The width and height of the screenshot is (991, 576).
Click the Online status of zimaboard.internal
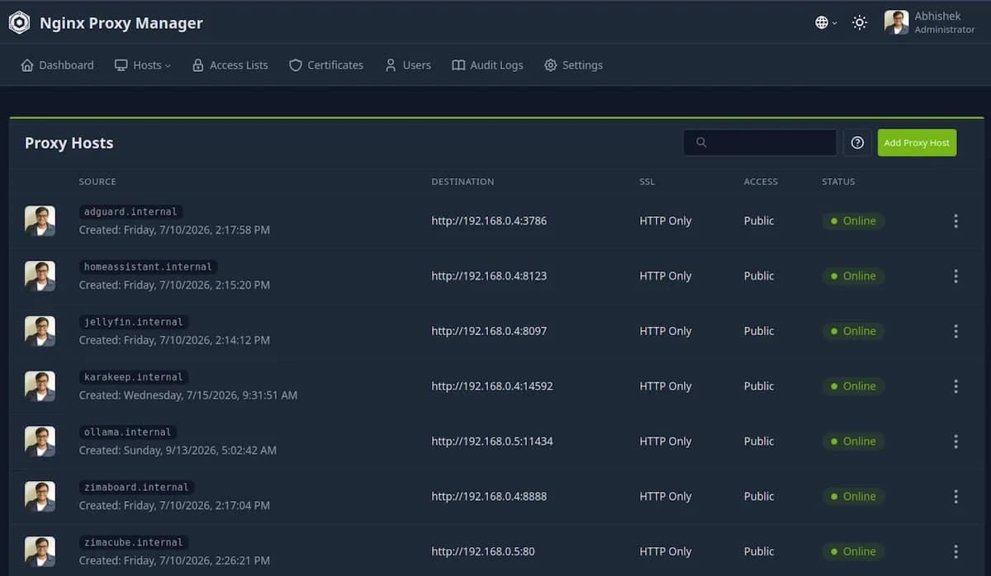853,497
